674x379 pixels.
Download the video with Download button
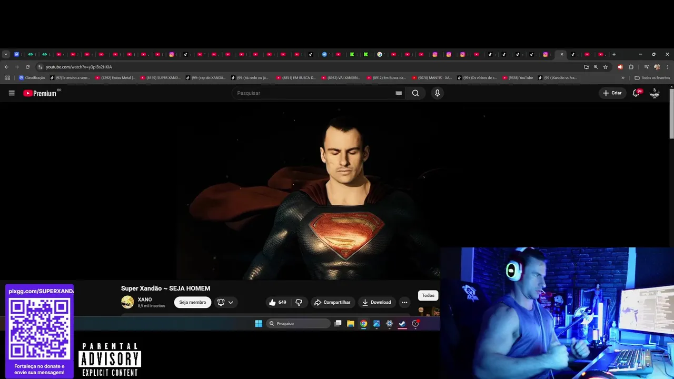[376, 302]
